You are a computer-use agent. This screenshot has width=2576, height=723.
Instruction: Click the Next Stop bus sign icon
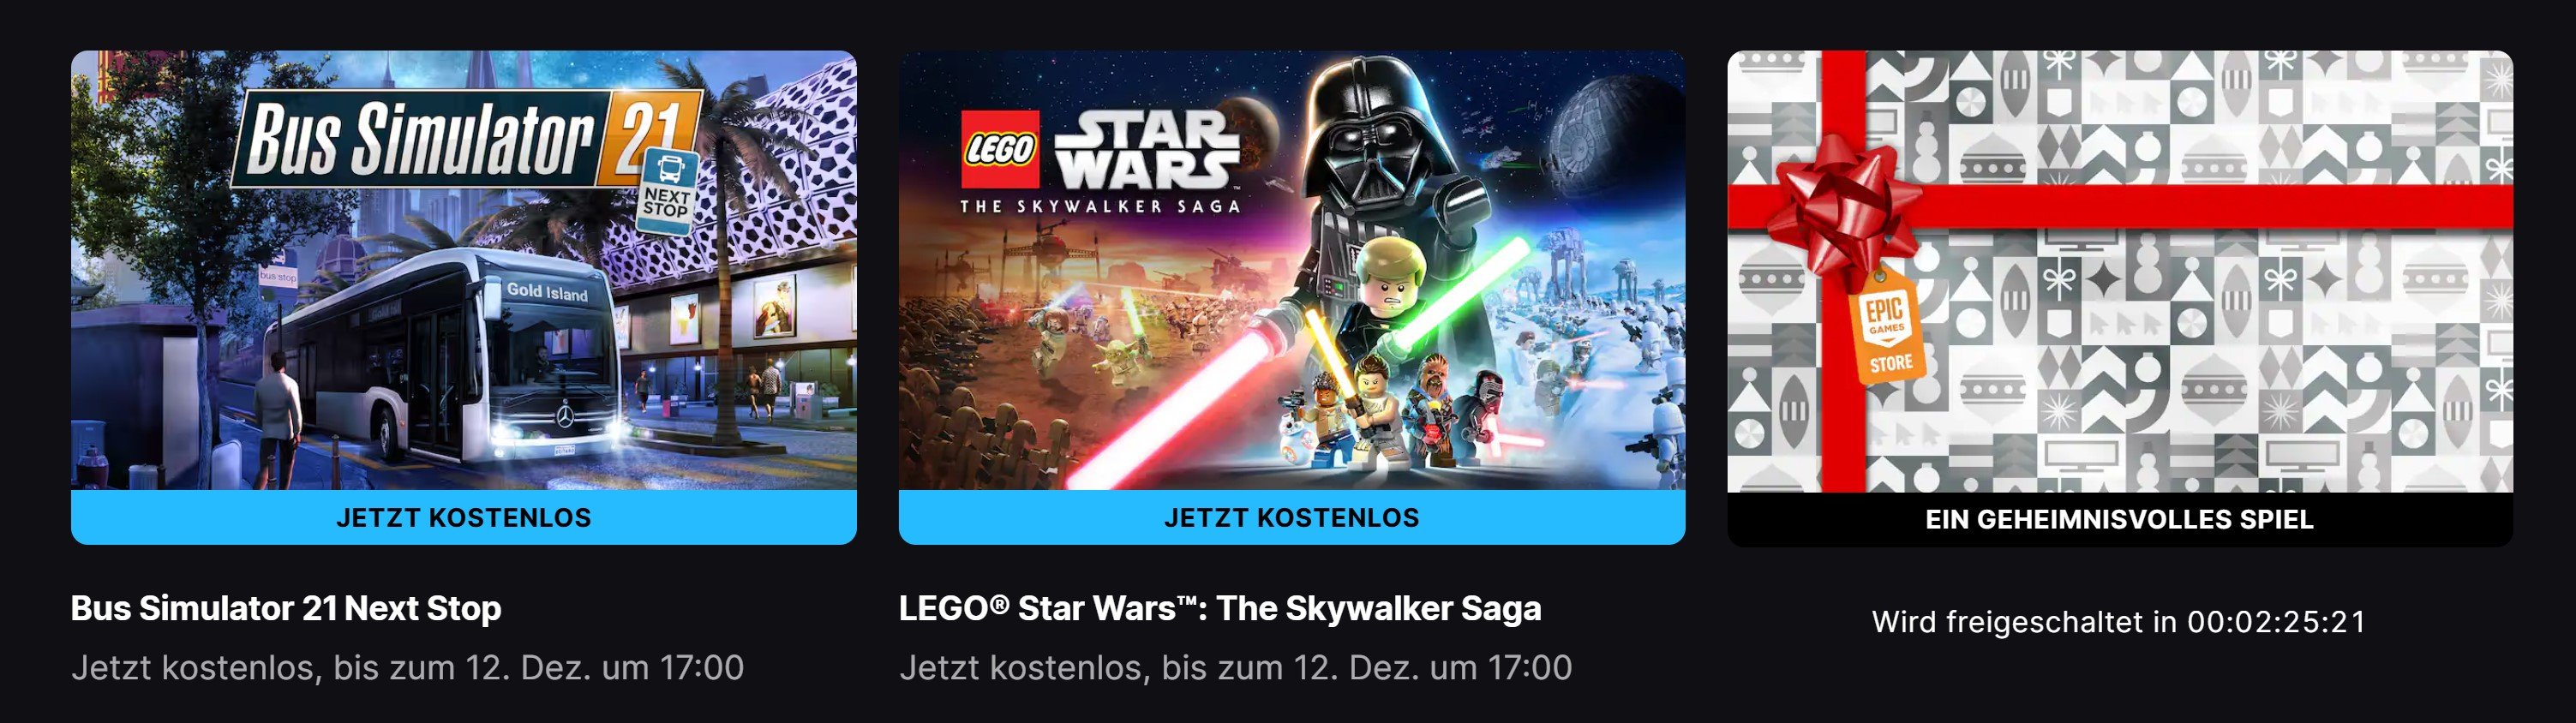[667, 191]
